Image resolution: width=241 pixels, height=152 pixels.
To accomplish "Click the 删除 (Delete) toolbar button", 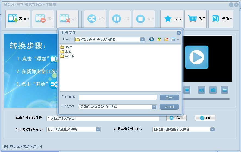I will pyautogui.click(x=43, y=19).
